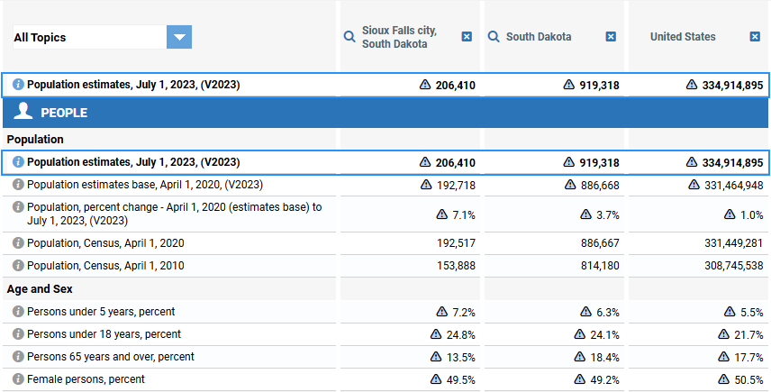Remove the United States column
Viewport: 771px width, 392px height.
[755, 37]
